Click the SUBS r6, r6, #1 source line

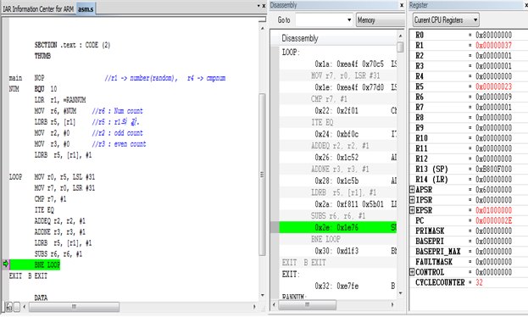(58, 254)
